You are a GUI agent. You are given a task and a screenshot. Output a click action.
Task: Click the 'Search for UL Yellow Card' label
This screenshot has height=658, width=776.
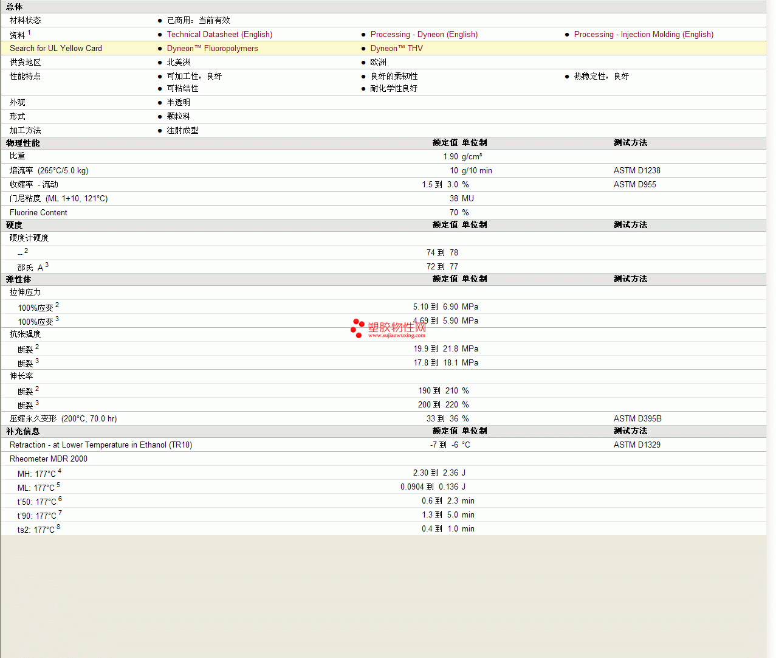56,49
